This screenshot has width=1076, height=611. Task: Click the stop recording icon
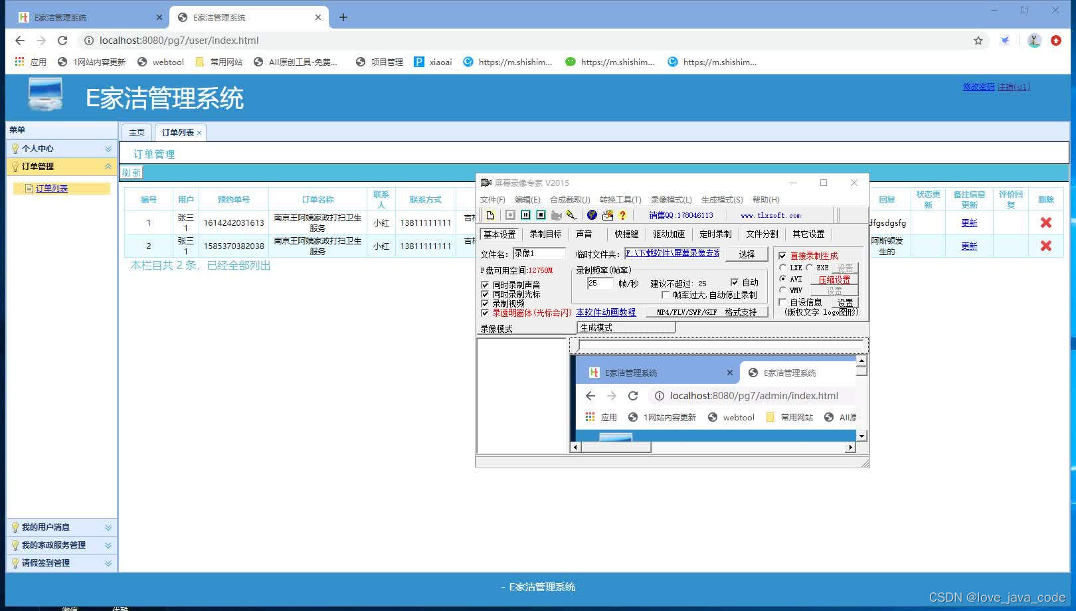pos(541,215)
